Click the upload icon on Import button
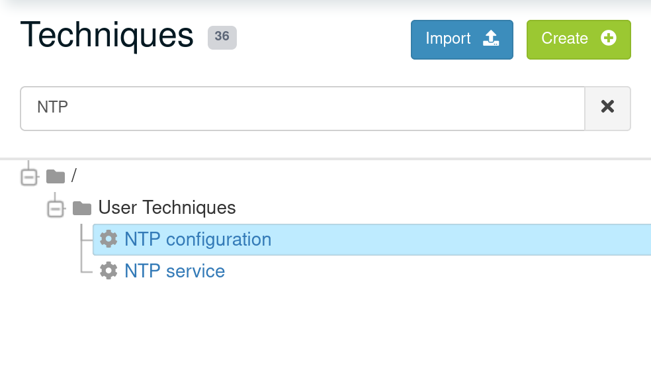651x384 pixels. pyautogui.click(x=490, y=38)
